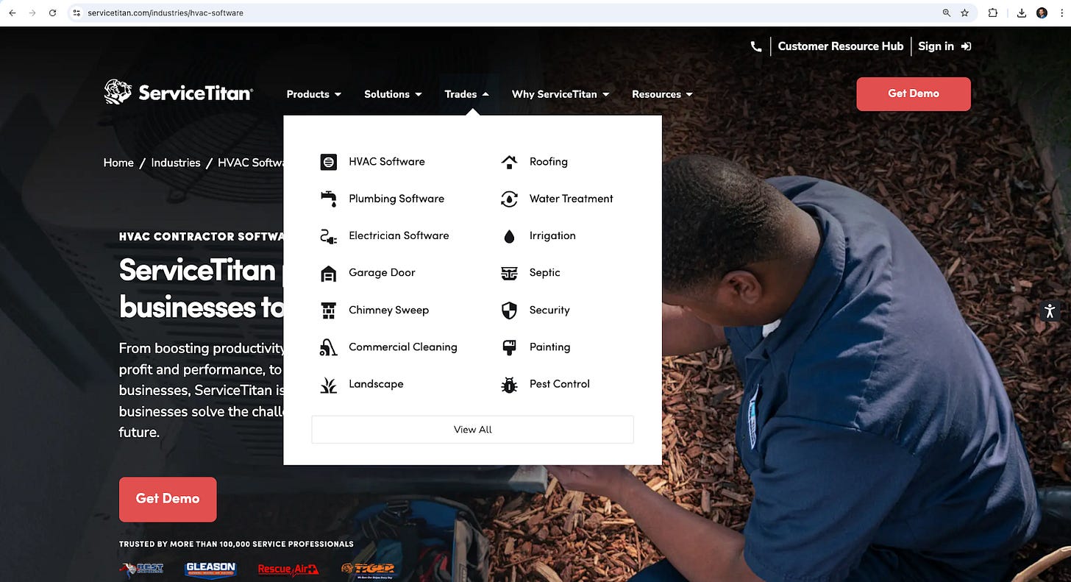Choose Irrigation from Trades menu

[552, 235]
